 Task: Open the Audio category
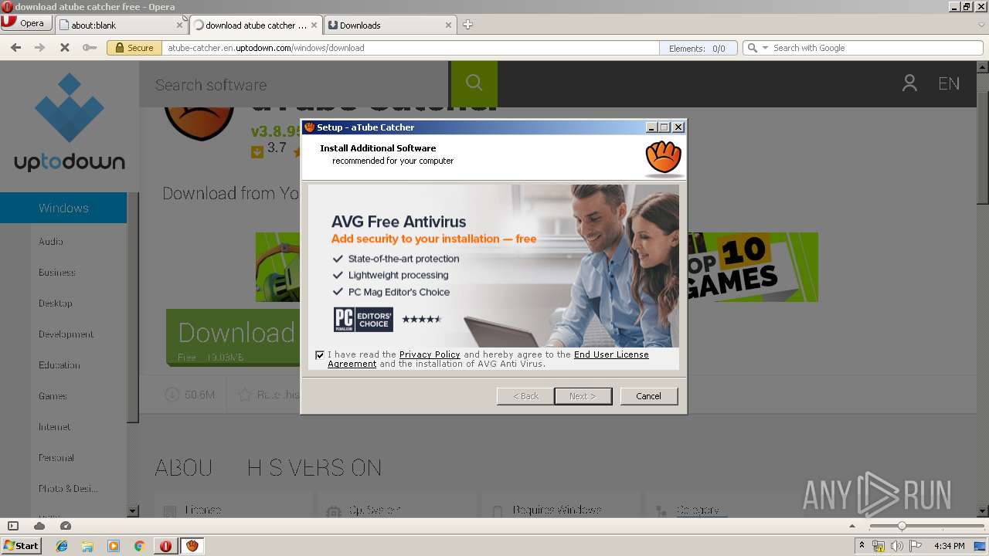tap(51, 242)
